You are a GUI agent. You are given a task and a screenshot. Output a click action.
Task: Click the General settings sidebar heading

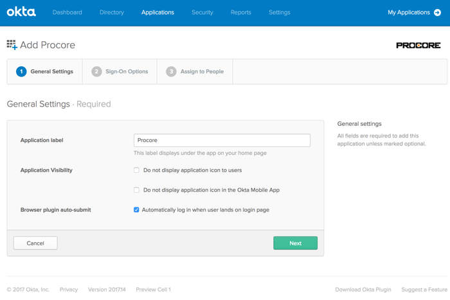(359, 124)
